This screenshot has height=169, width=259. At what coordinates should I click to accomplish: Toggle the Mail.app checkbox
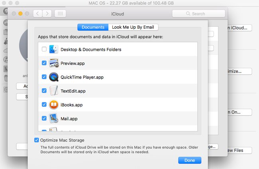click(44, 118)
